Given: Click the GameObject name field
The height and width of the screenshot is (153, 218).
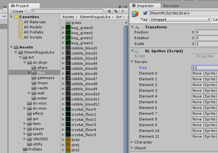Looking at the screenshot, I should (183, 13).
